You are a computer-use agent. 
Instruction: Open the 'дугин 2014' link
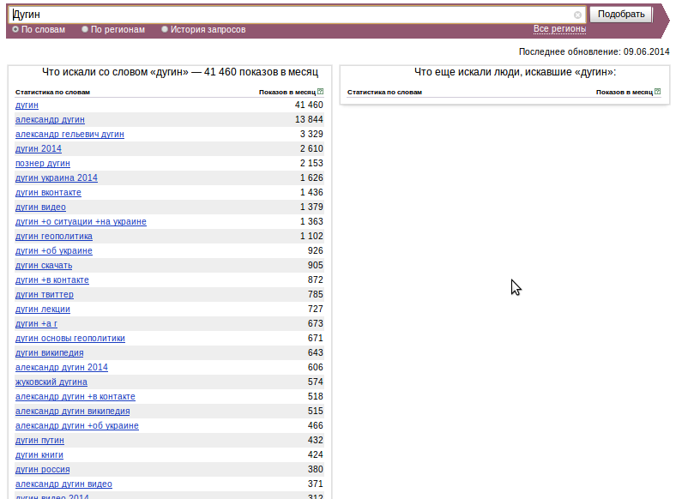[x=39, y=148]
